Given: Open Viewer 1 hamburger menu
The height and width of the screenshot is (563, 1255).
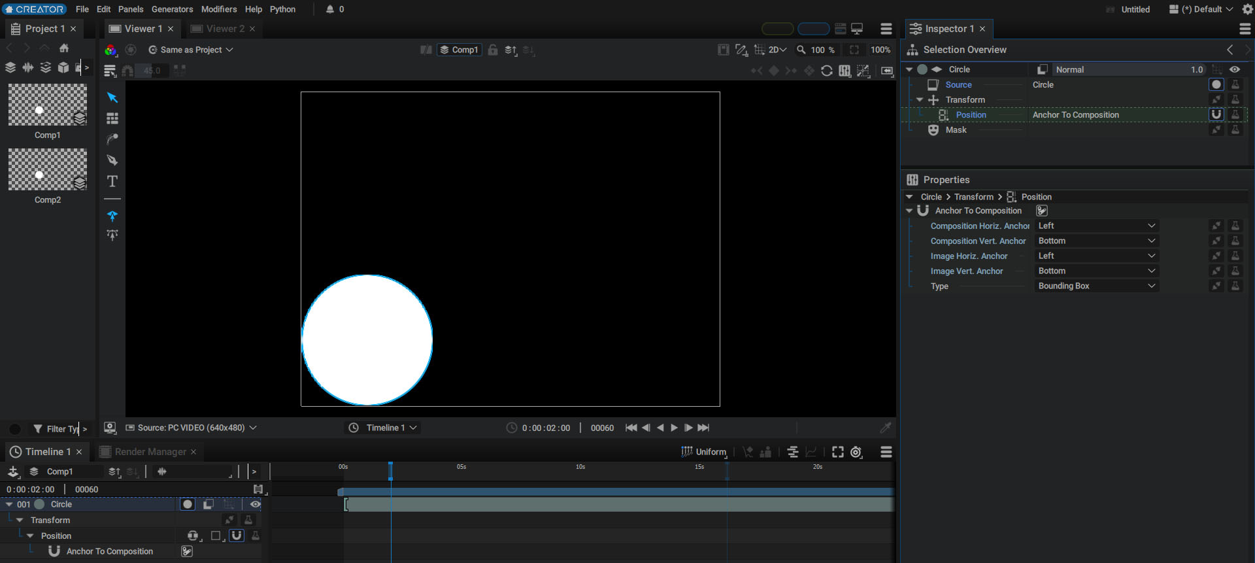Looking at the screenshot, I should [x=886, y=29].
